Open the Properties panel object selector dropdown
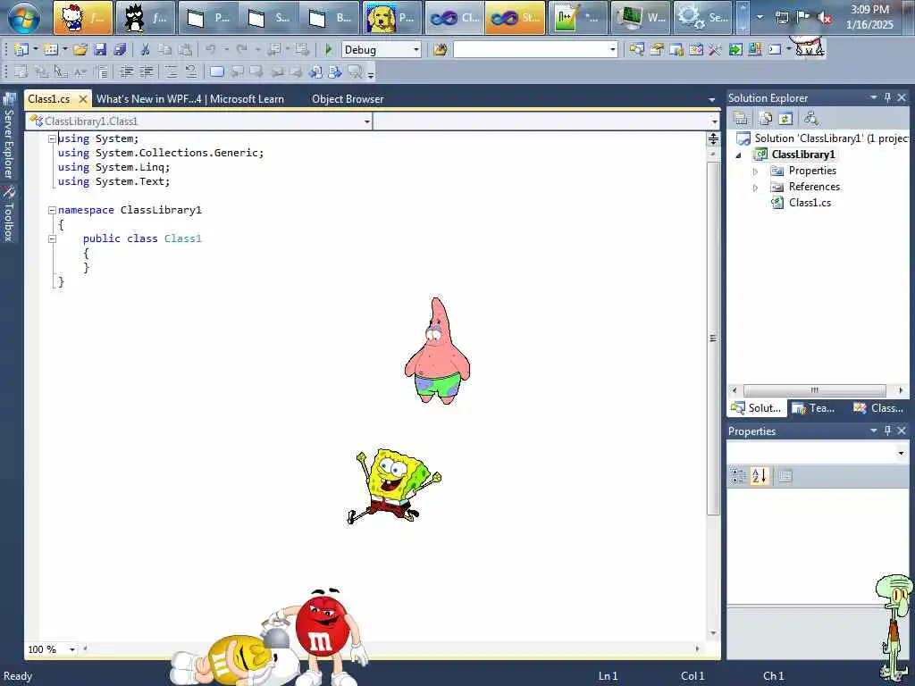915x686 pixels. (x=901, y=453)
